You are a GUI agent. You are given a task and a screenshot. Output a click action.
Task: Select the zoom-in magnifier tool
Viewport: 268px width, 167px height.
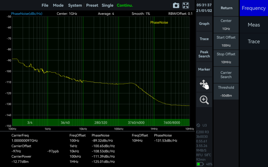(204, 100)
